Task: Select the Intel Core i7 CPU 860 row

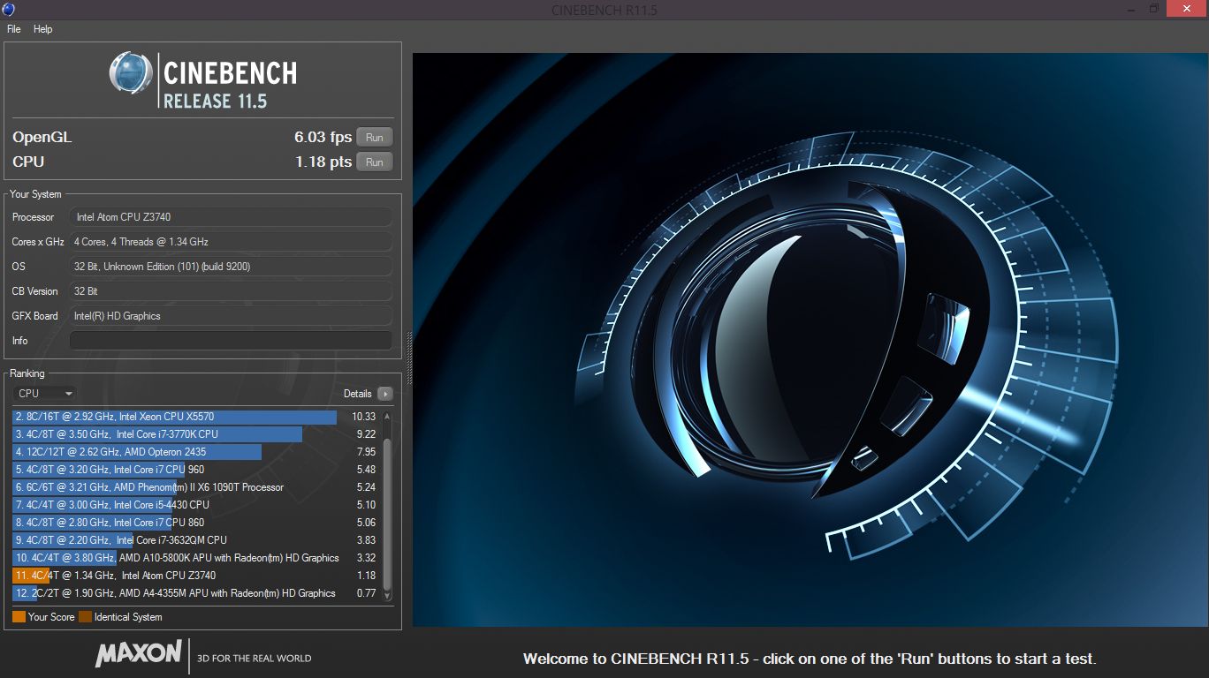Action: point(195,523)
